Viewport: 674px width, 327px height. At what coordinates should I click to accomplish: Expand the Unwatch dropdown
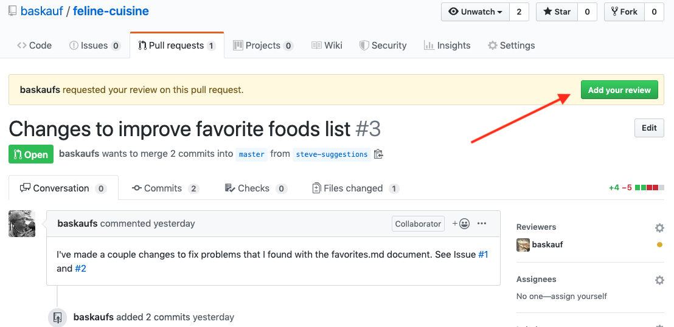pyautogui.click(x=476, y=12)
